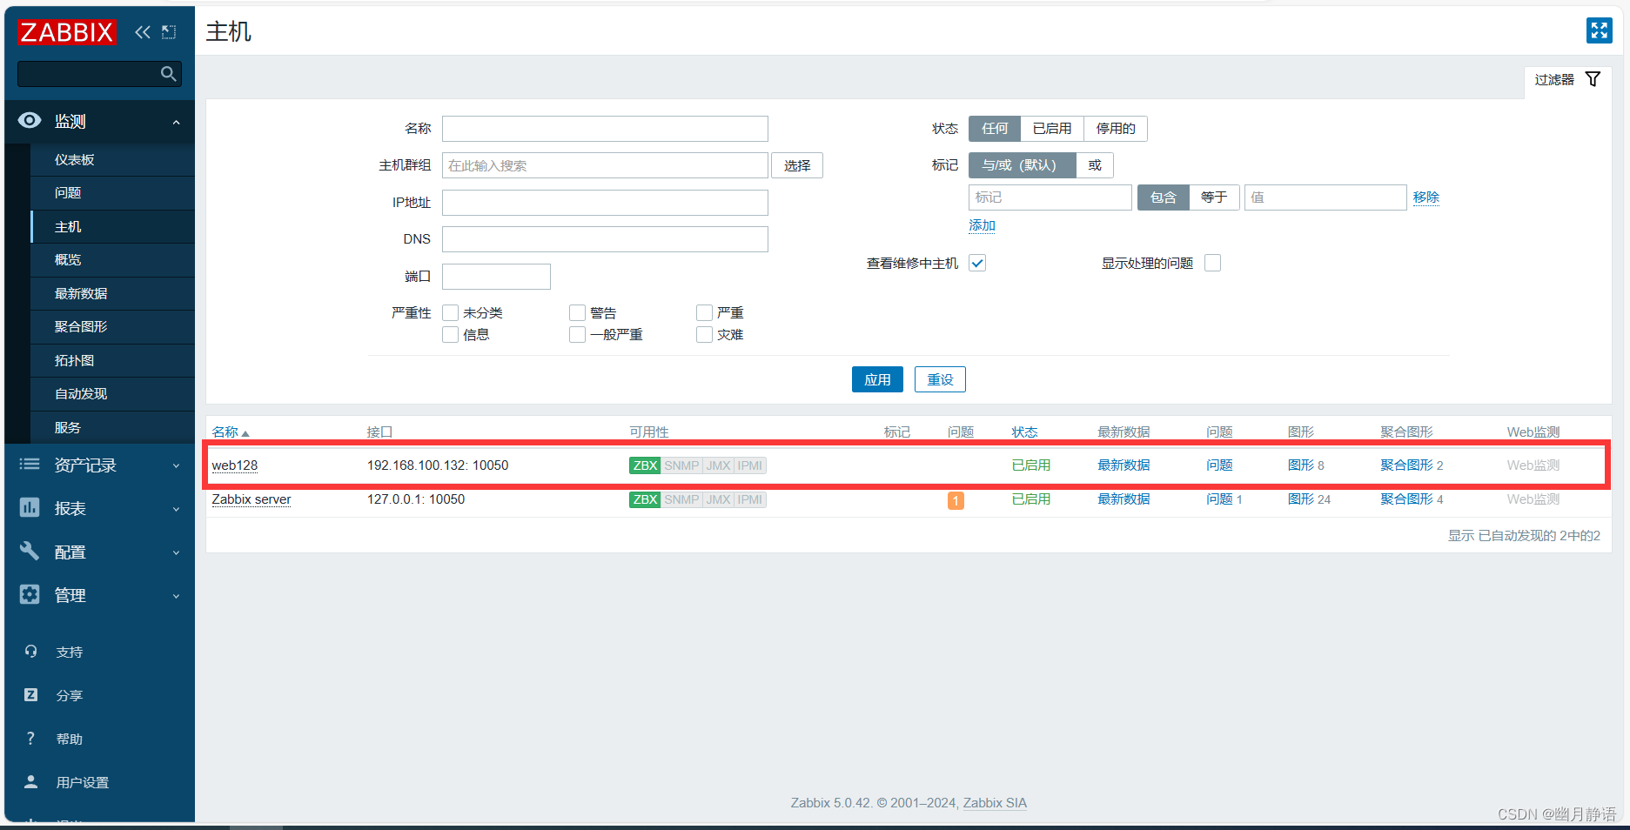Open the web128 host link

pyautogui.click(x=235, y=465)
